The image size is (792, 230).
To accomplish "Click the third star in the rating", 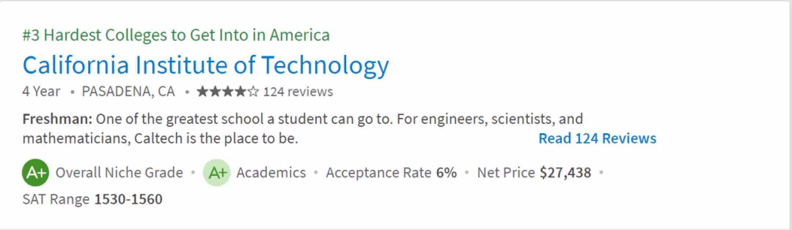I will click(228, 92).
